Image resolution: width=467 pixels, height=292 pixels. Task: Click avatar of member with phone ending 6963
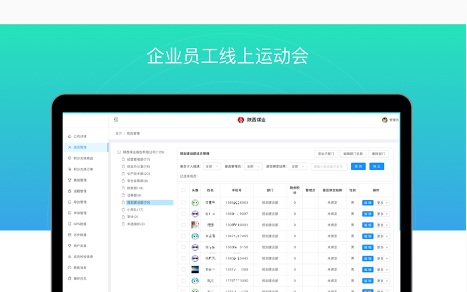tap(195, 202)
